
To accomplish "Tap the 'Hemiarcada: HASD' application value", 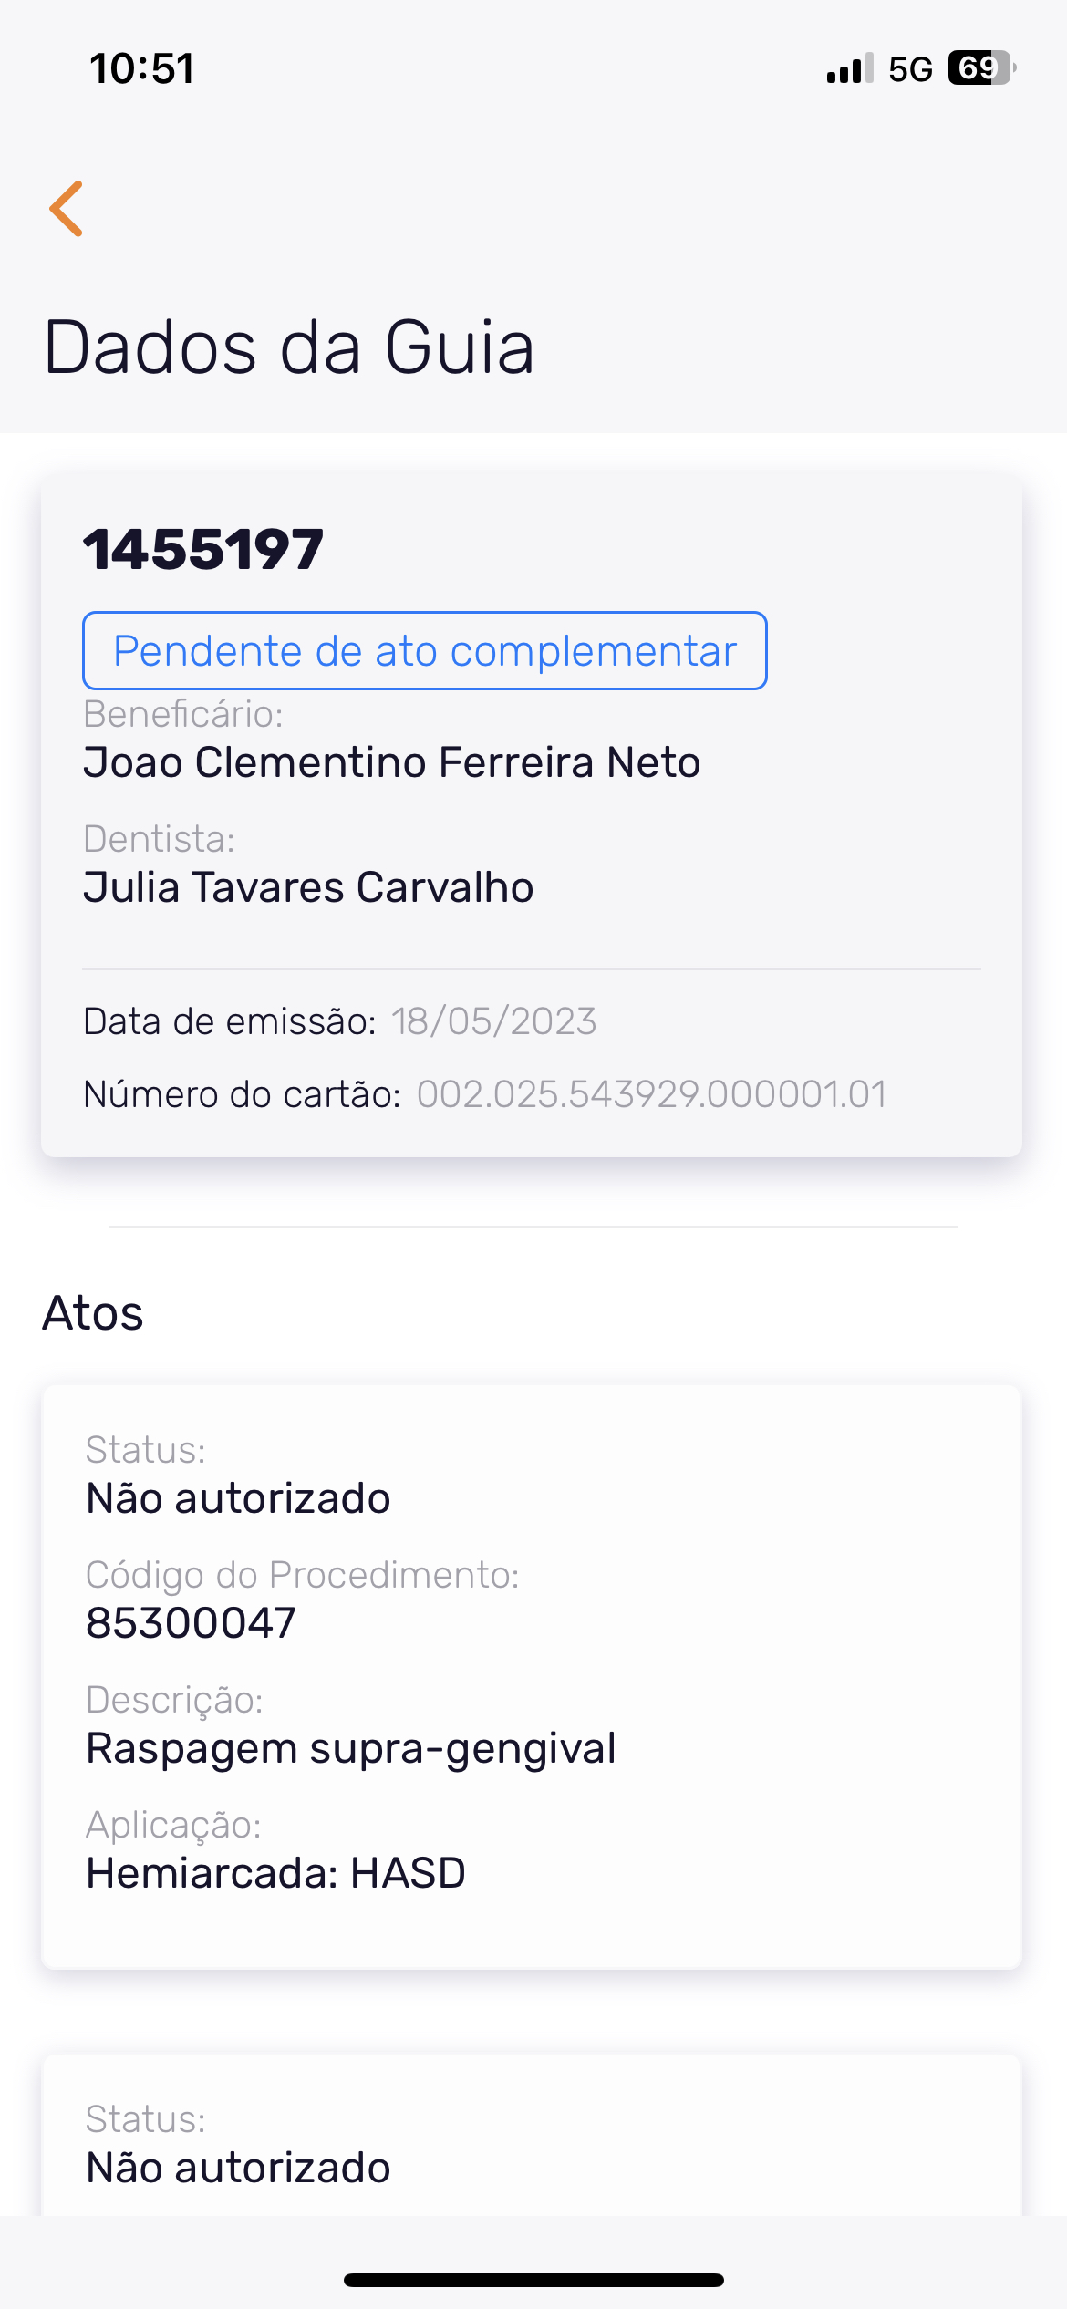I will click(x=275, y=1873).
